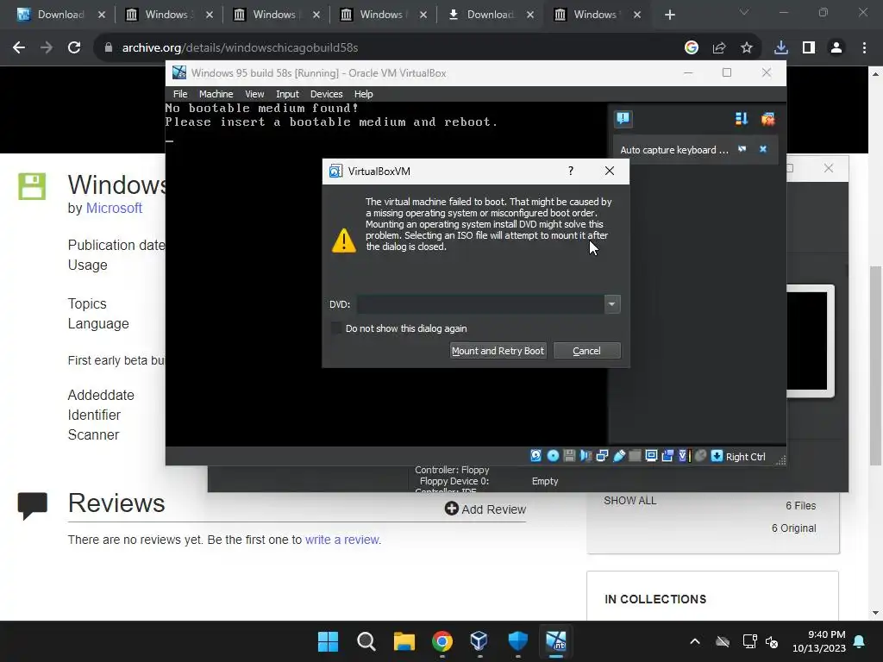Open the Microsoft author link
The image size is (883, 662).
click(x=114, y=209)
